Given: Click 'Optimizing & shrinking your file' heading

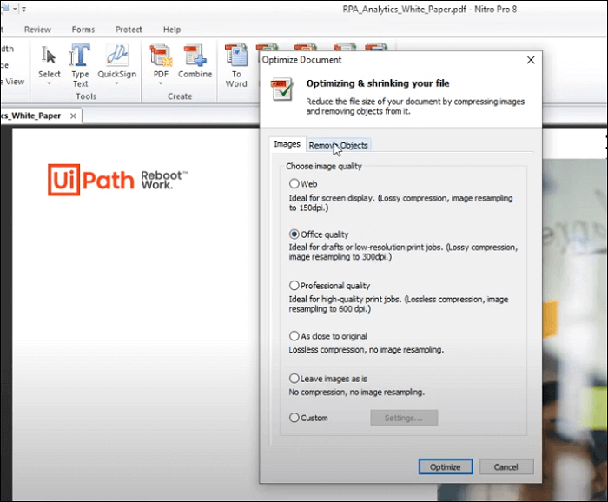Looking at the screenshot, I should (378, 83).
